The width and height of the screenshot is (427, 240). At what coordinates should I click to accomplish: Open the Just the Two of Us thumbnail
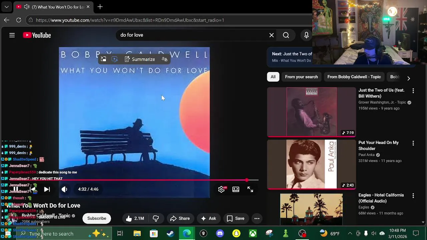[312, 112]
